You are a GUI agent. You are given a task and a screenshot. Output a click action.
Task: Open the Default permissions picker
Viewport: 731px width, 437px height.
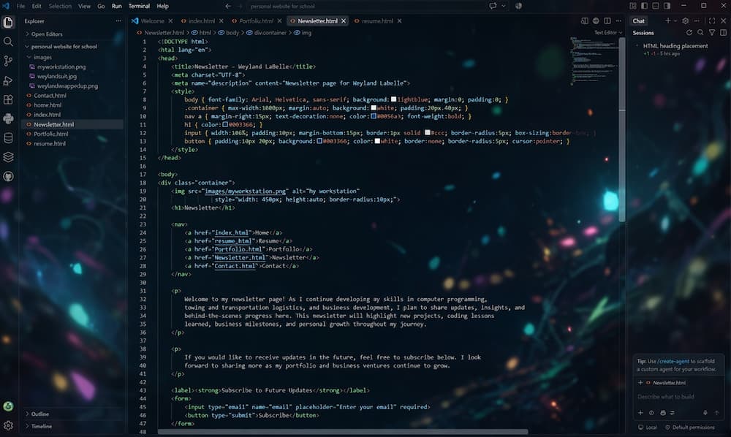689,427
